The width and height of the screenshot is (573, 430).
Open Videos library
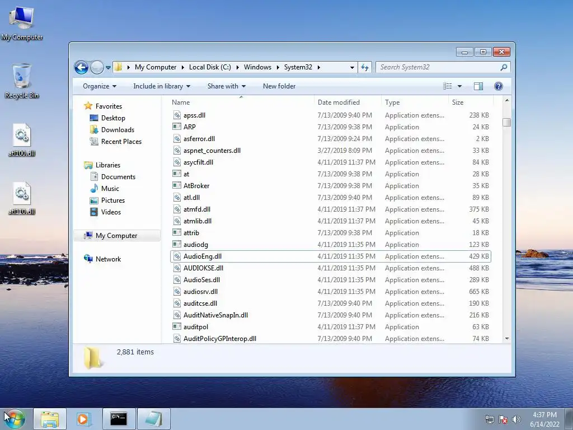coord(111,212)
